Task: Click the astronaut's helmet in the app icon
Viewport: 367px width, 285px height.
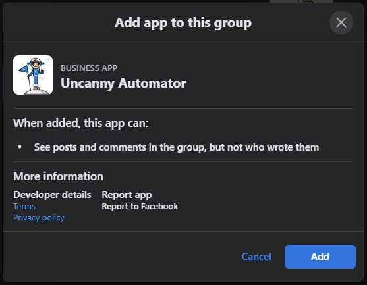Action: [36, 63]
